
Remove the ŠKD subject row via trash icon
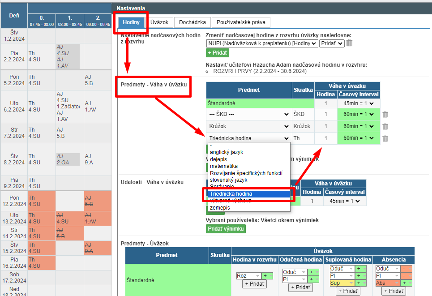pyautogui.click(x=385, y=114)
